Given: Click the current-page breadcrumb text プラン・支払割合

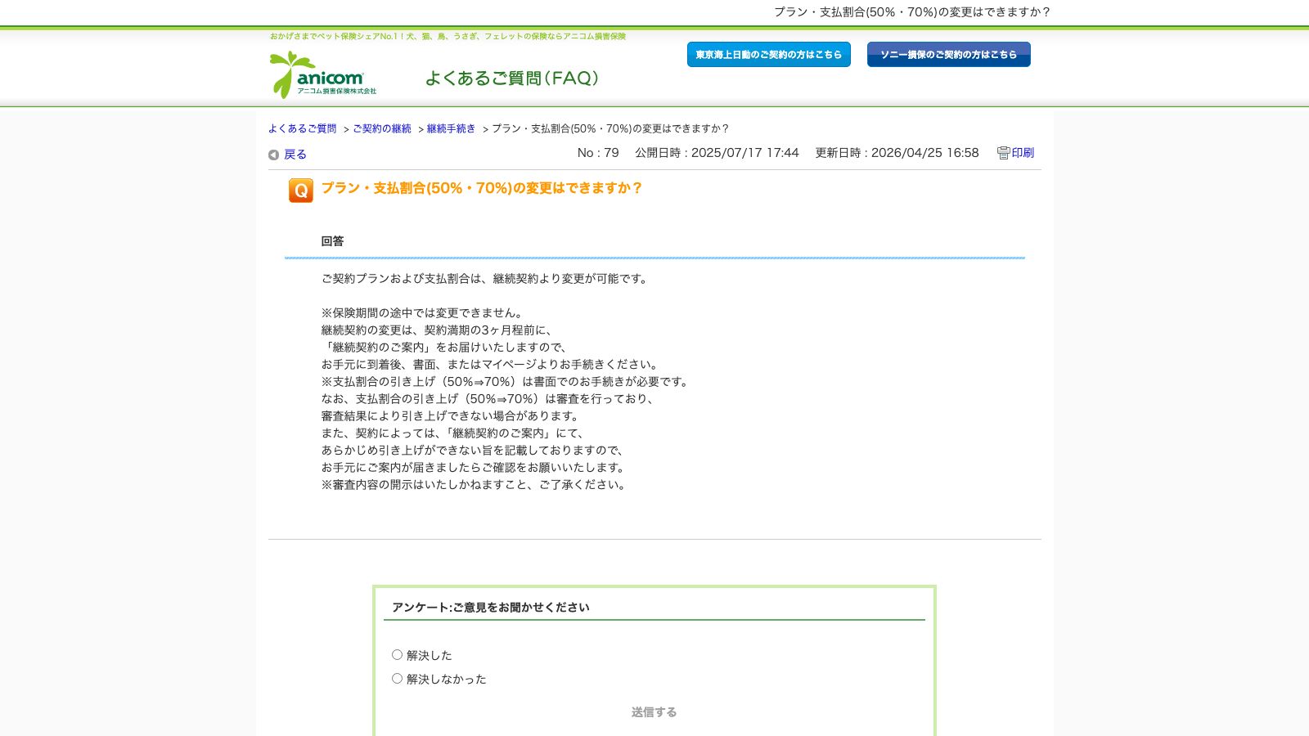Looking at the screenshot, I should pos(610,128).
